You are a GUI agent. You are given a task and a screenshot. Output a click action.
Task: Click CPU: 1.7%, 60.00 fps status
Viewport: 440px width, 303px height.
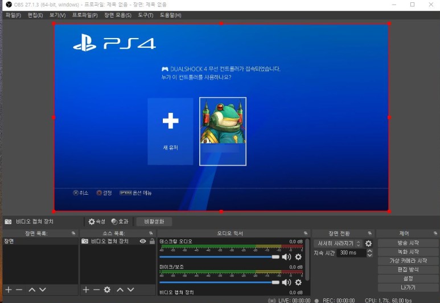pos(388,301)
